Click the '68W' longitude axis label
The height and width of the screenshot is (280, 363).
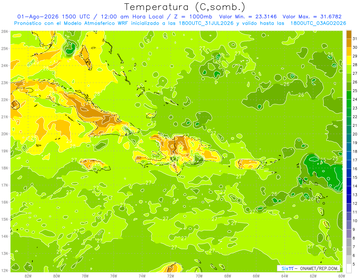pyautogui.click(x=227, y=276)
